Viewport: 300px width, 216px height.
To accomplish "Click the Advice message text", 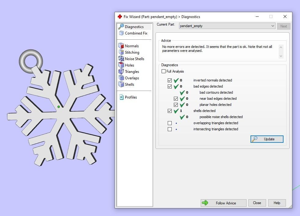I will coord(217,49).
